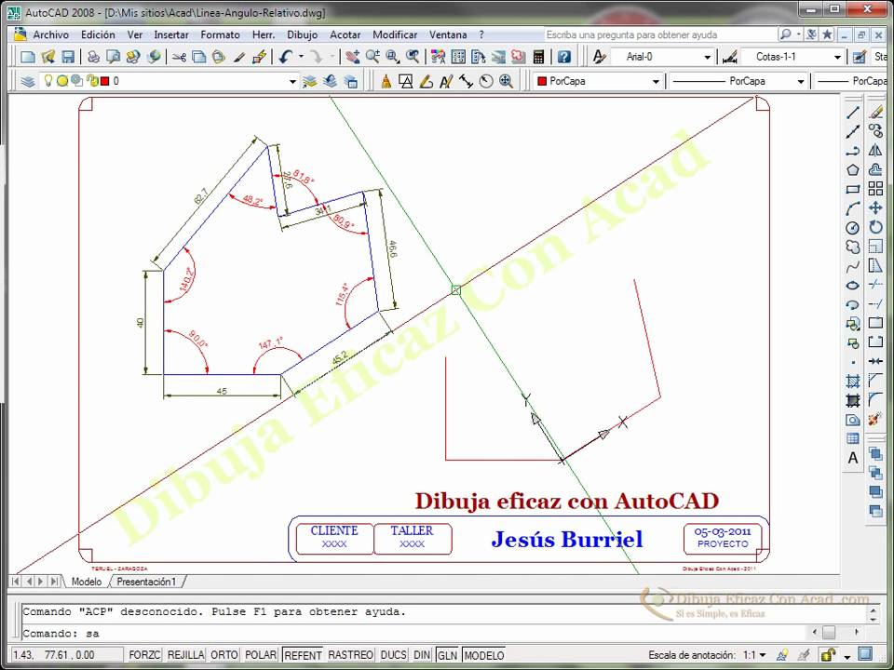894x670 pixels.
Task: Select the Mirror tool
Action: [875, 151]
